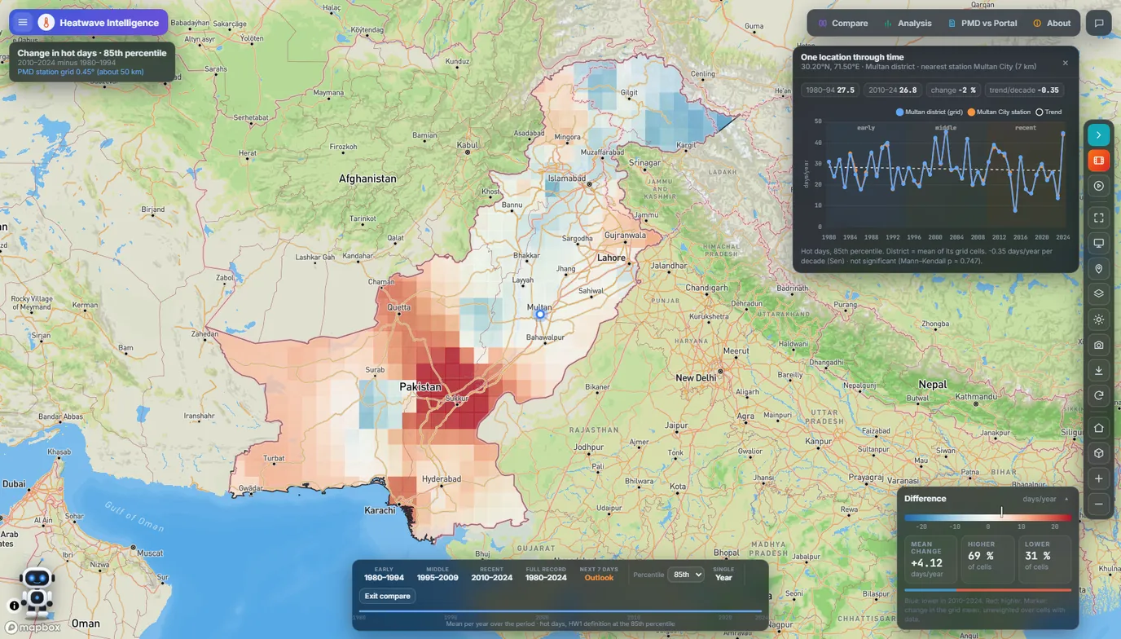Open the Analysis tab
This screenshot has height=639, width=1121.
click(908, 23)
